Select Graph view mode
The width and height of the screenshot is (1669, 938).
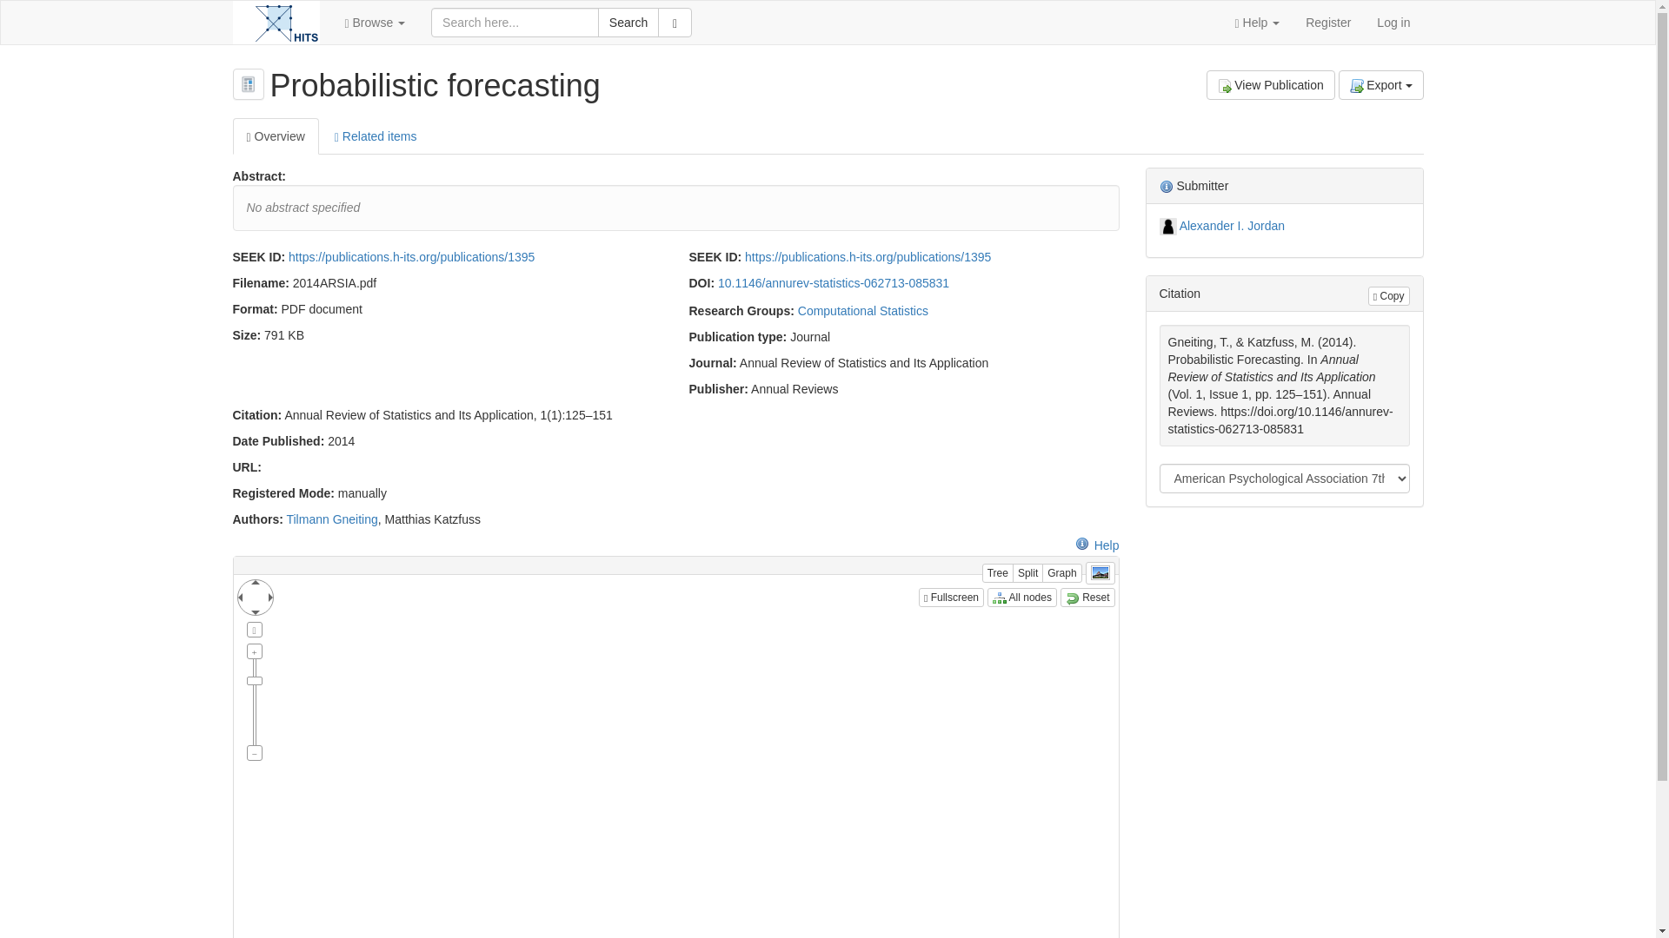[x=1061, y=573]
